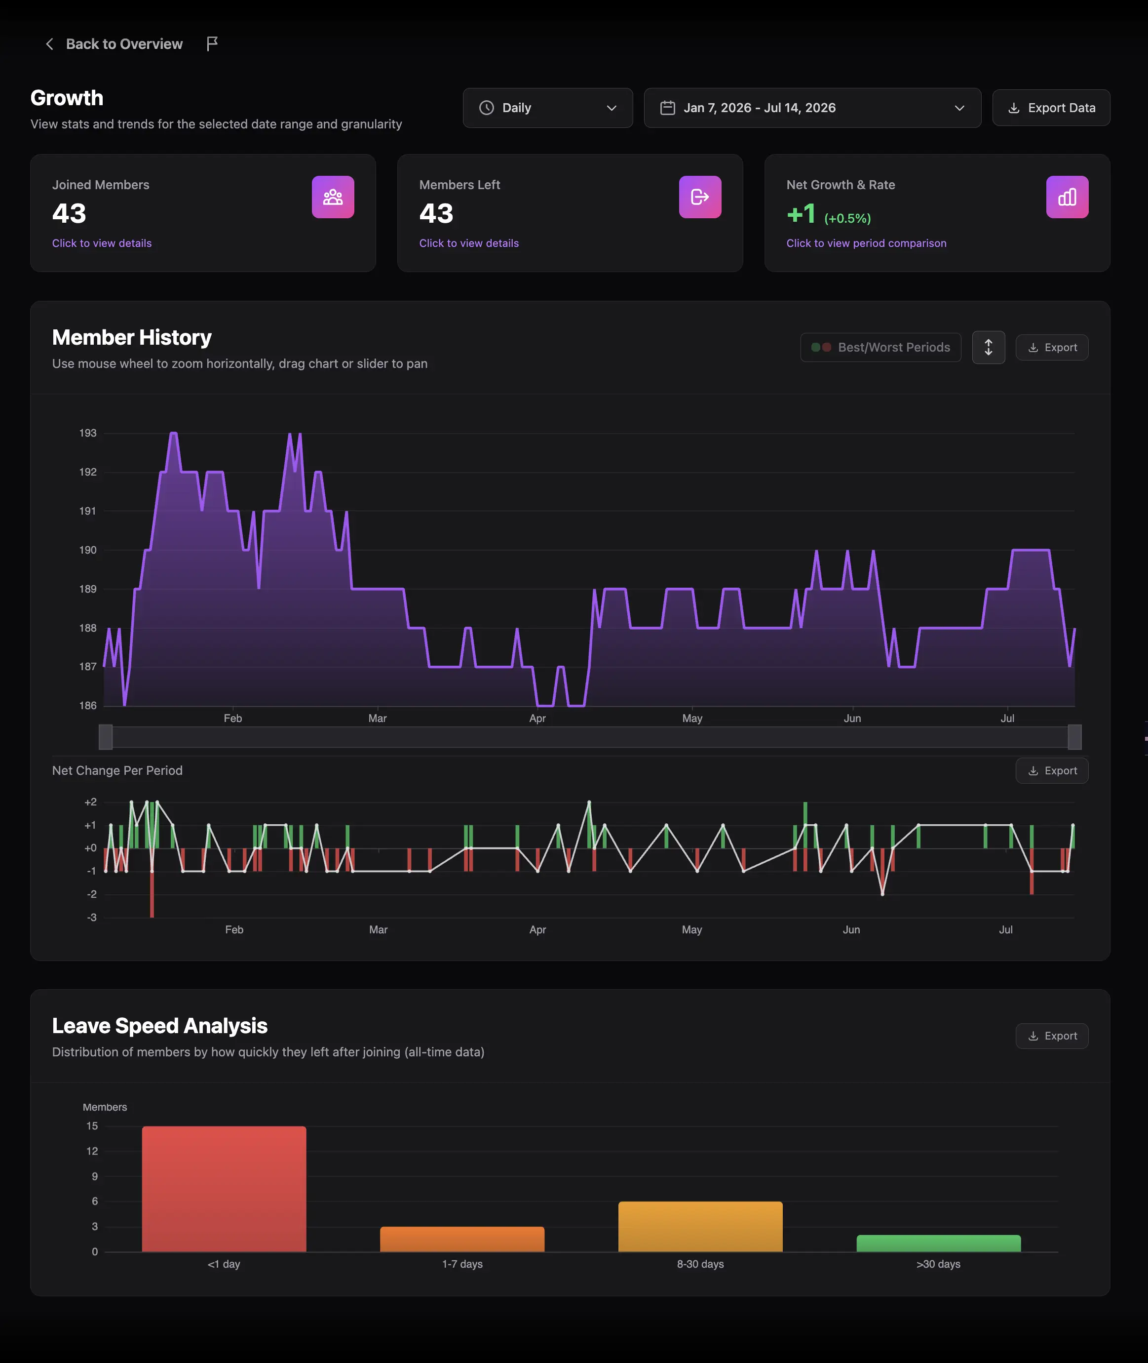The width and height of the screenshot is (1148, 1363).
Task: Click download icon in Export Data button
Action: [1013, 108]
